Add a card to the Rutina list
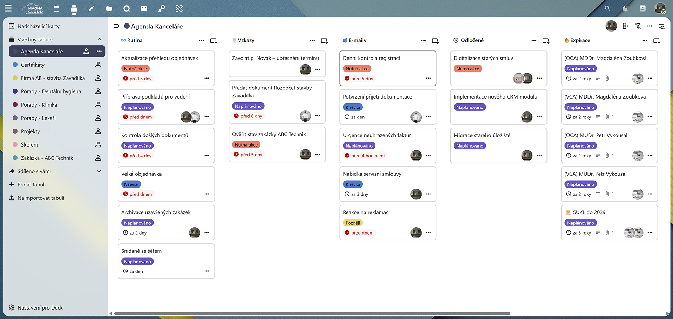 click(x=213, y=41)
